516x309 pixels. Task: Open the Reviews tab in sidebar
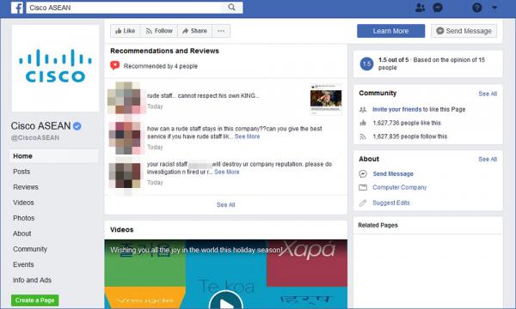[x=26, y=187]
